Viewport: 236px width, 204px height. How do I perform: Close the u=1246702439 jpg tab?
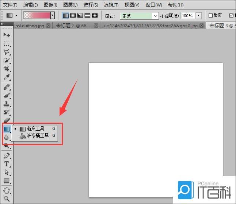(x=202, y=26)
